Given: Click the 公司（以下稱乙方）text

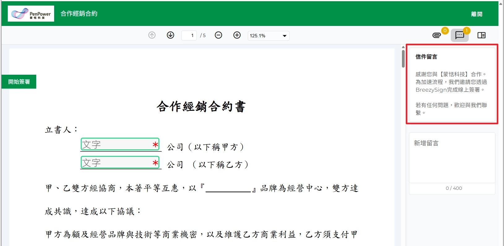Looking at the screenshot, I should click(208, 165).
